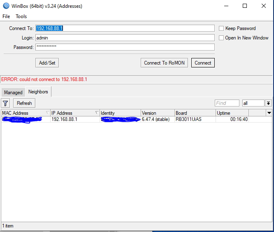This screenshot has width=274, height=232.
Task: Toggle the Open In New Window checkbox
Action: (x=221, y=38)
